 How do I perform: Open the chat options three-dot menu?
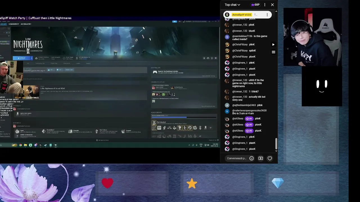265,5
